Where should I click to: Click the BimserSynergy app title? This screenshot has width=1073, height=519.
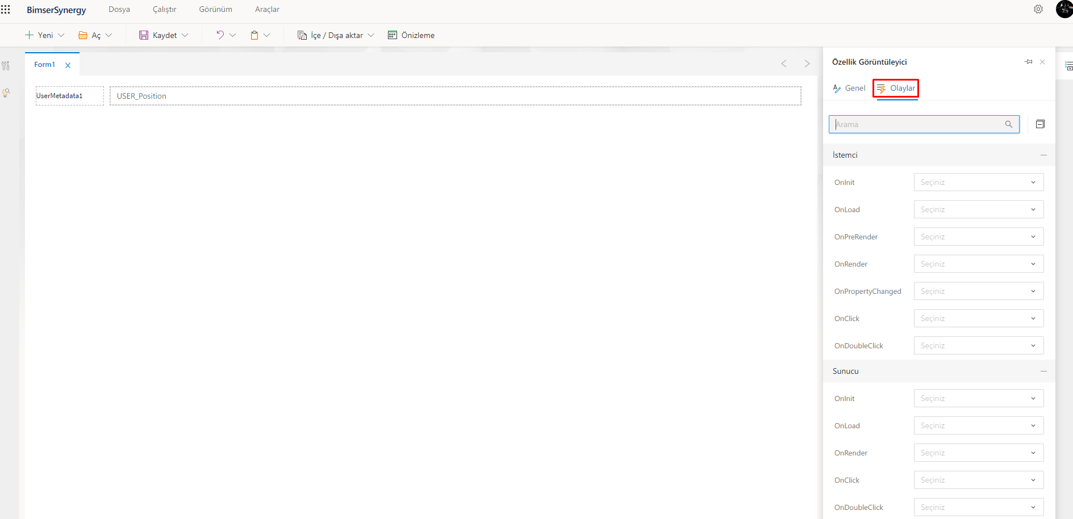tap(56, 10)
